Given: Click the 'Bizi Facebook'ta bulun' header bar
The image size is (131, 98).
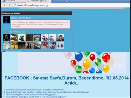Looking at the screenshot, I should [x=37, y=13].
